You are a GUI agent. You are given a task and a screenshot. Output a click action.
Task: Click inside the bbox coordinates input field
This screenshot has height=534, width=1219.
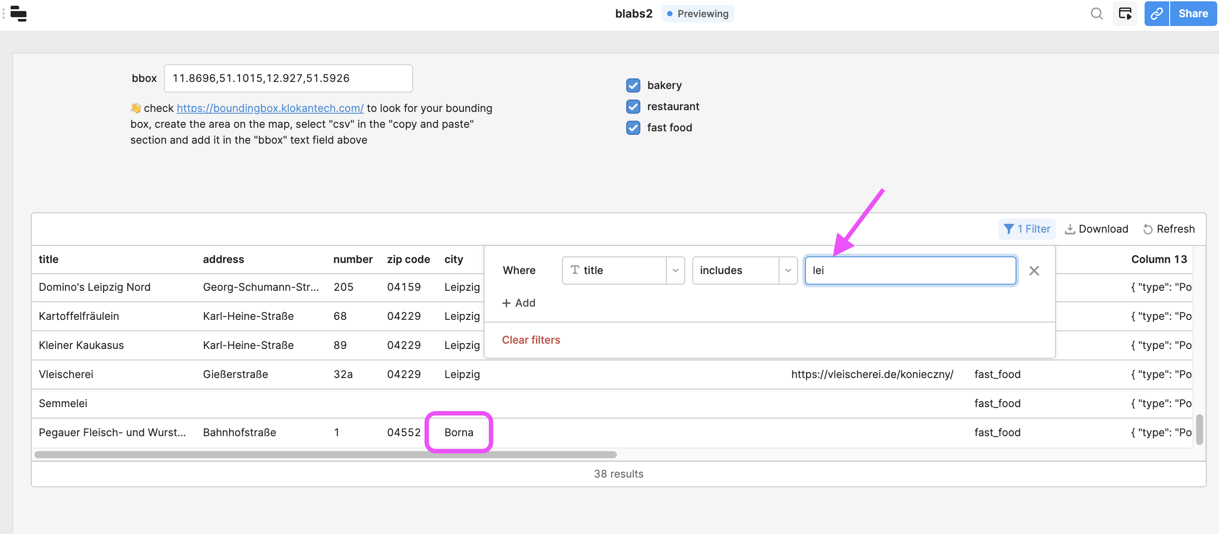pyautogui.click(x=288, y=78)
